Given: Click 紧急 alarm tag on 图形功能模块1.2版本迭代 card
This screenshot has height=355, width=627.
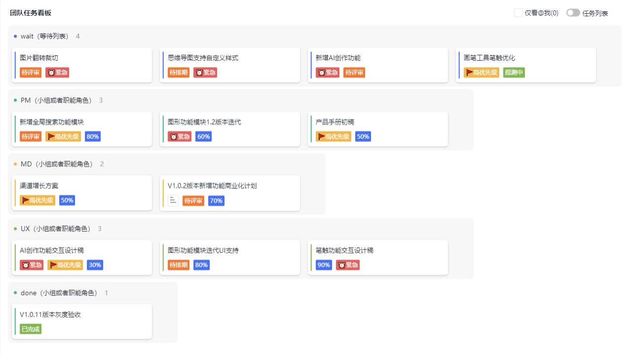Looking at the screenshot, I should (180, 137).
